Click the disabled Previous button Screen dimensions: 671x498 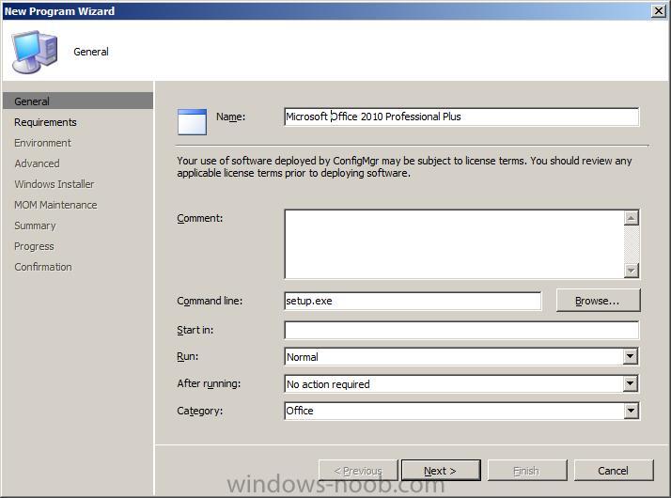click(359, 471)
